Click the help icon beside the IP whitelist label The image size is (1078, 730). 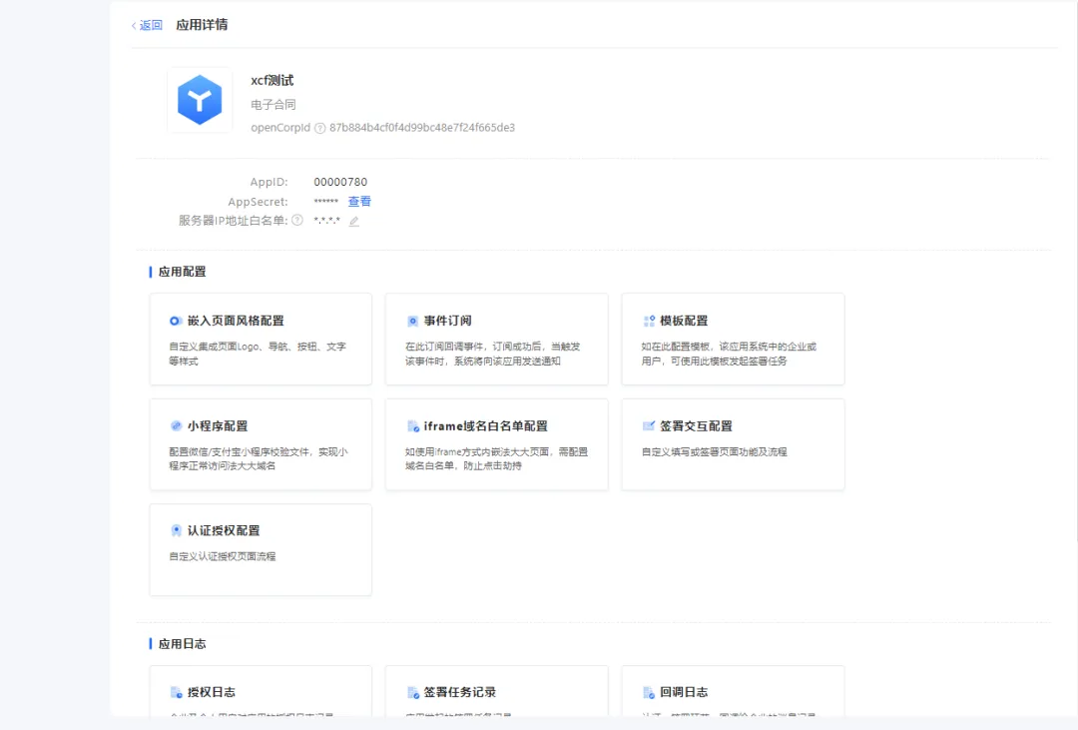coord(296,221)
